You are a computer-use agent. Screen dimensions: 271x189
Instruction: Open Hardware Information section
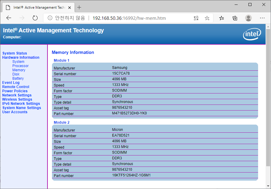(x=21, y=58)
